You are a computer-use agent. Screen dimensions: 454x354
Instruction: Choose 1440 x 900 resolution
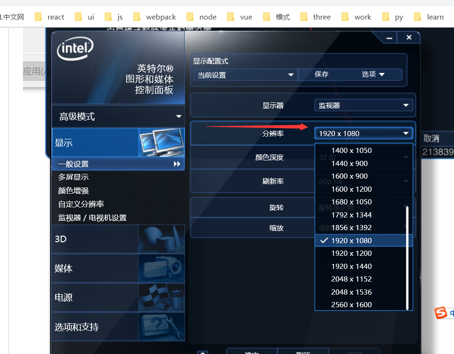point(361,164)
